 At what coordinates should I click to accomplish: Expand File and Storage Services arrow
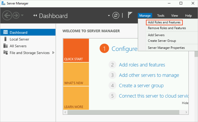pos(54,53)
